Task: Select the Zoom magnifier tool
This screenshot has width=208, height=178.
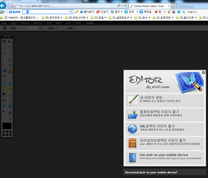Action: click(10, 118)
